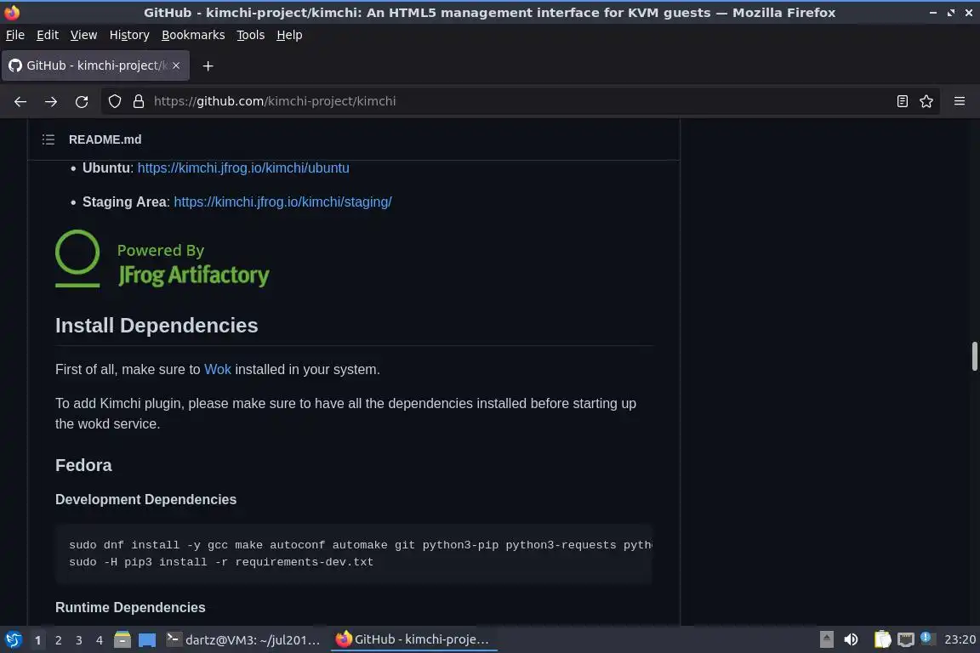980x653 pixels.
Task: Close the GitHub kimchi-project tab
Action: (176, 65)
